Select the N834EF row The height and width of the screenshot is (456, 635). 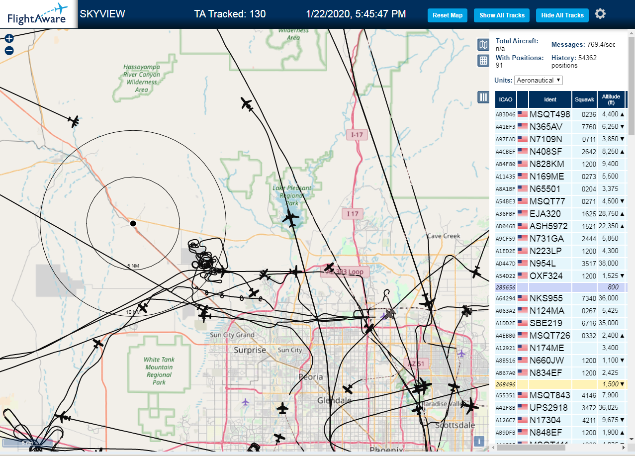(x=560, y=372)
